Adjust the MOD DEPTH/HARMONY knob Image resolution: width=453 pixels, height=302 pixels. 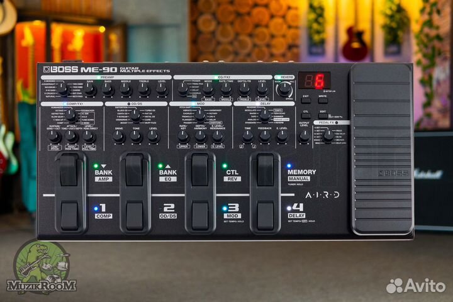200,137
